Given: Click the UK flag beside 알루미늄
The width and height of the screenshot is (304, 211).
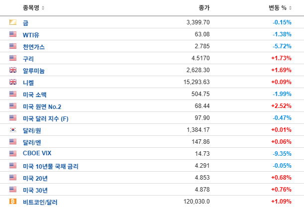Looking at the screenshot, I should click(13, 70).
